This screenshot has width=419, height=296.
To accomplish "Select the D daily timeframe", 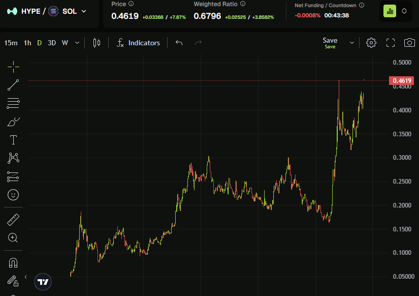I will pyautogui.click(x=39, y=43).
